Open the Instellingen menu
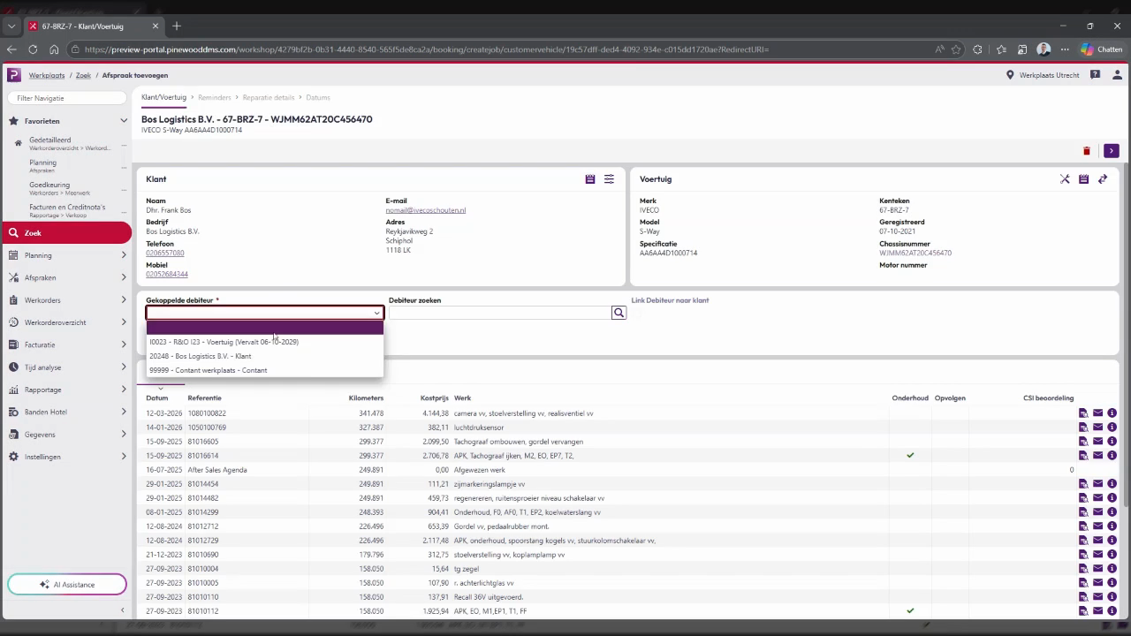The width and height of the screenshot is (1131, 636). (x=66, y=457)
